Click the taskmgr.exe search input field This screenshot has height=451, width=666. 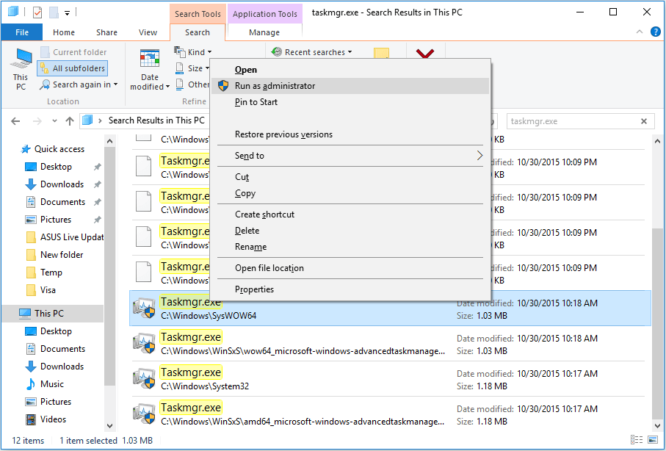573,121
